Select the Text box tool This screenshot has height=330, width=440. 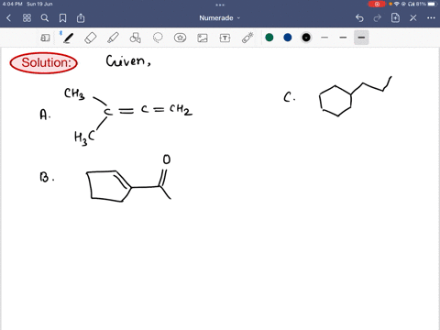(225, 38)
